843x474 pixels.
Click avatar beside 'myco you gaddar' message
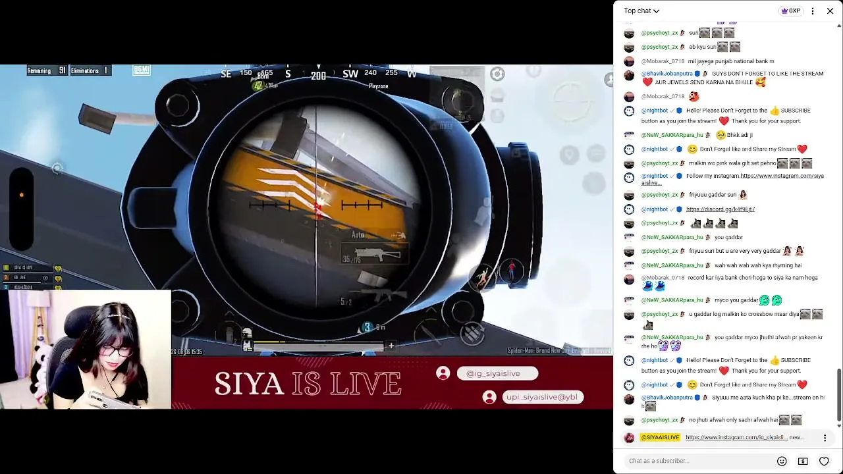(629, 300)
